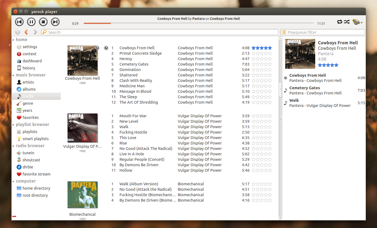
Task: Click the play indicator beside track 1
Action: (x=106, y=48)
